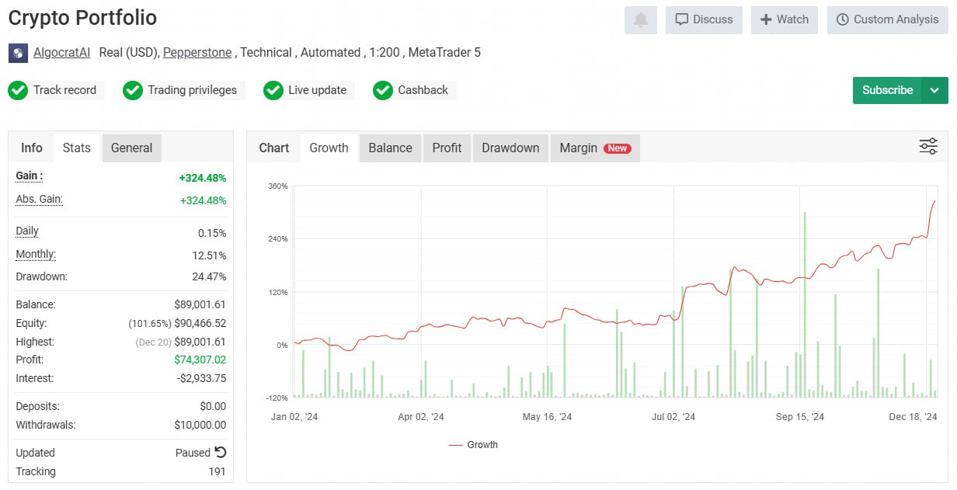
Task: Switch to the General tab
Action: pos(131,148)
